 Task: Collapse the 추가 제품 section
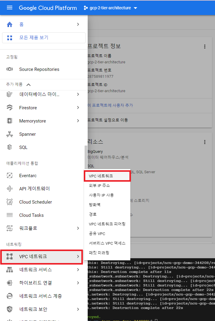29,85
